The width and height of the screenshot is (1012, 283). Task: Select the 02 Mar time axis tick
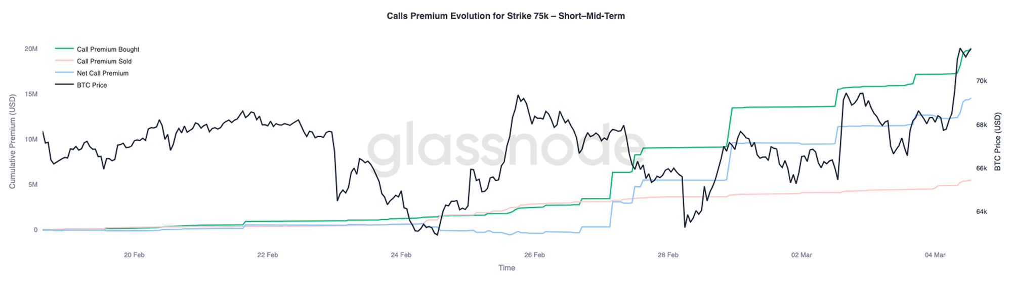point(802,255)
